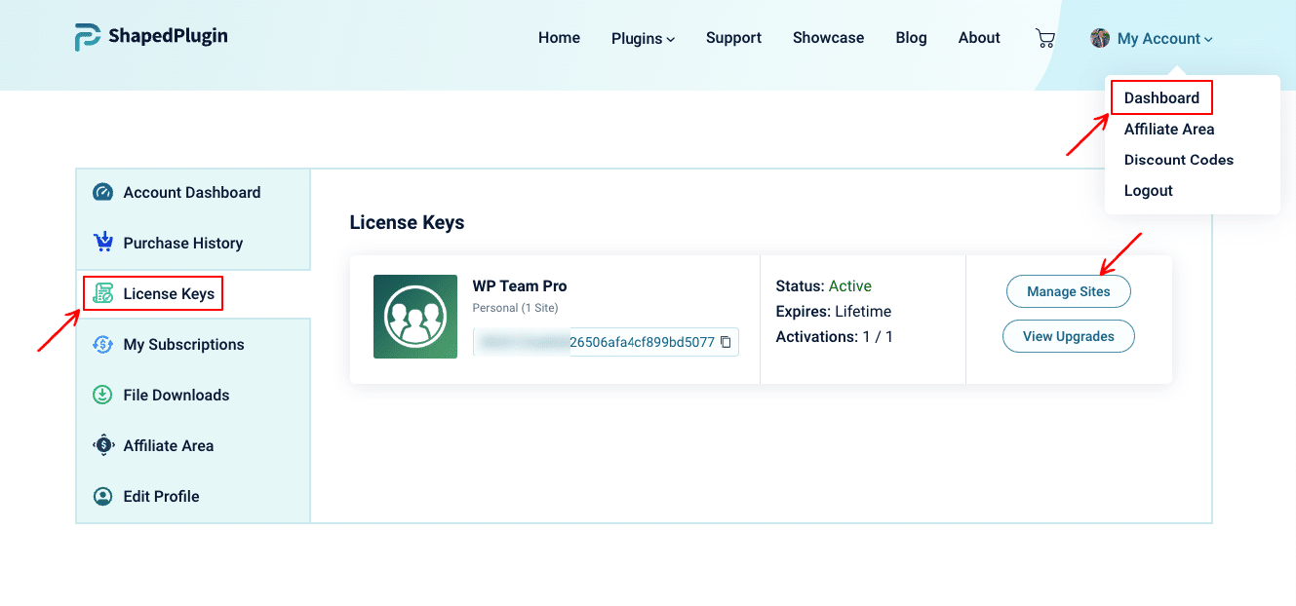
Task: Click the ShapedPlugin brand name text
Action: [x=168, y=36]
